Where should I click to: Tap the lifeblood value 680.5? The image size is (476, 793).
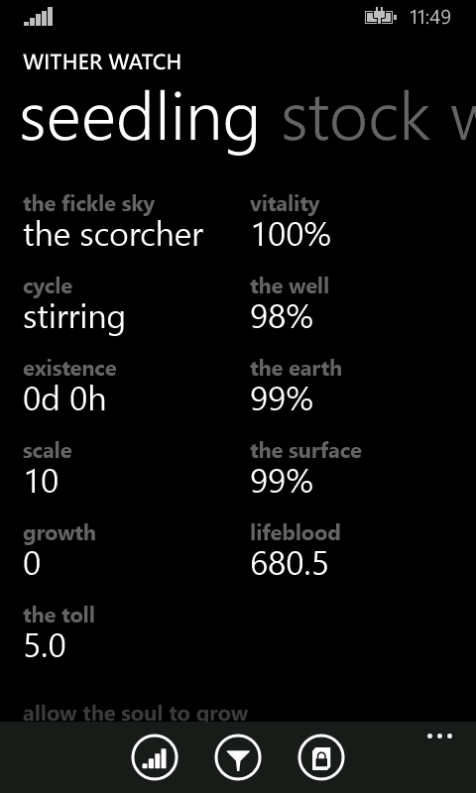click(x=290, y=564)
